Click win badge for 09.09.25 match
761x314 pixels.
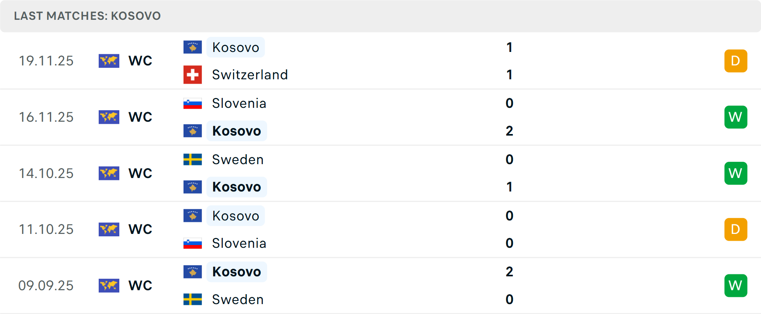(736, 285)
